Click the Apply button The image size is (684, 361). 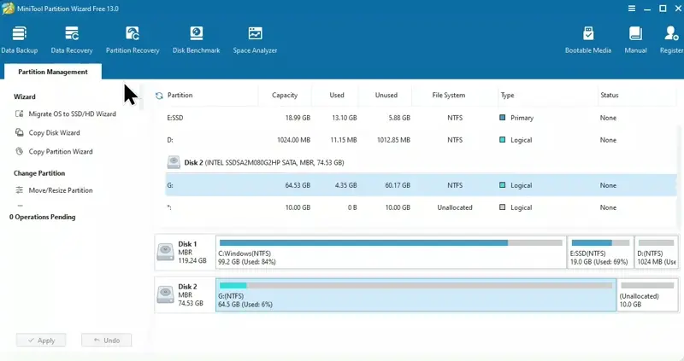41,341
